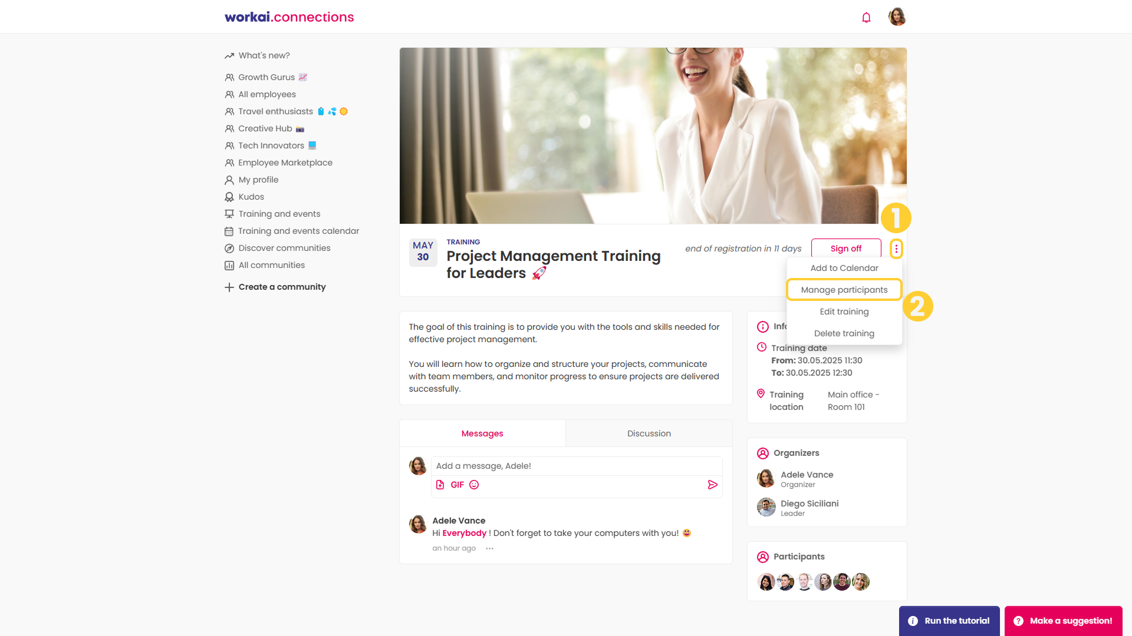
Task: Open the notifications bell icon
Action: (x=866, y=17)
